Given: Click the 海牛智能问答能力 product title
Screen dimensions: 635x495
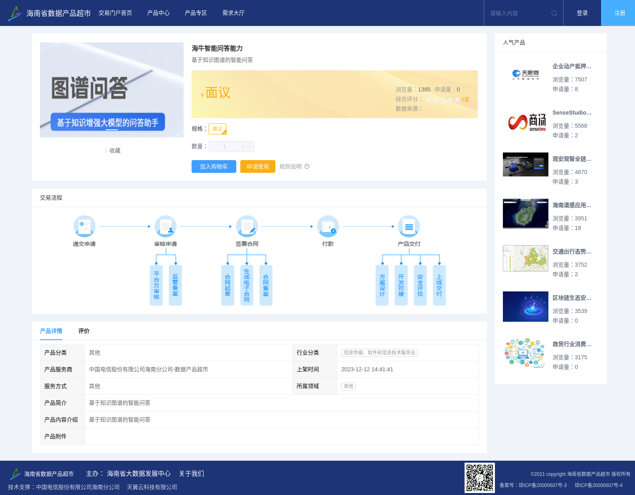Looking at the screenshot, I should pos(217,48).
